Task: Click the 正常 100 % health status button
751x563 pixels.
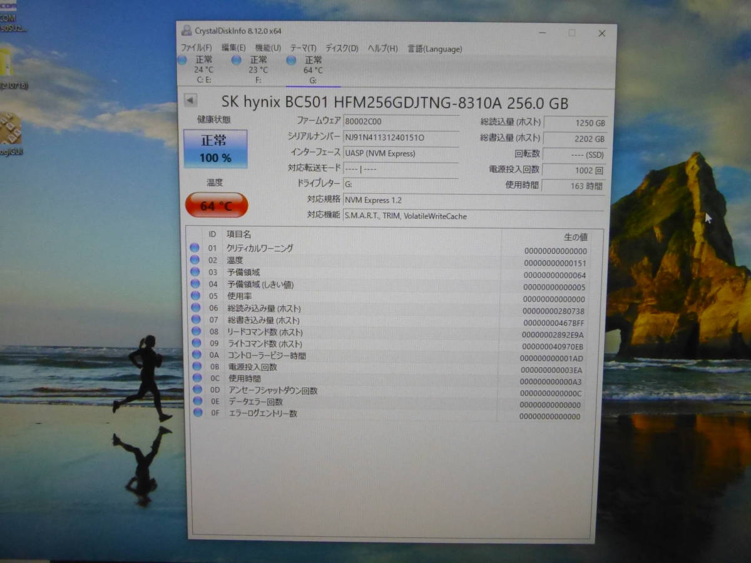Action: (x=215, y=149)
